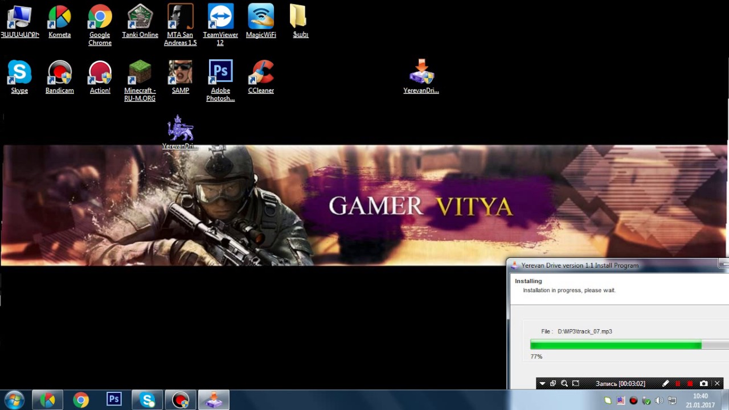The image size is (729, 410).
Task: Open the volume speaker tray icon
Action: [659, 400]
